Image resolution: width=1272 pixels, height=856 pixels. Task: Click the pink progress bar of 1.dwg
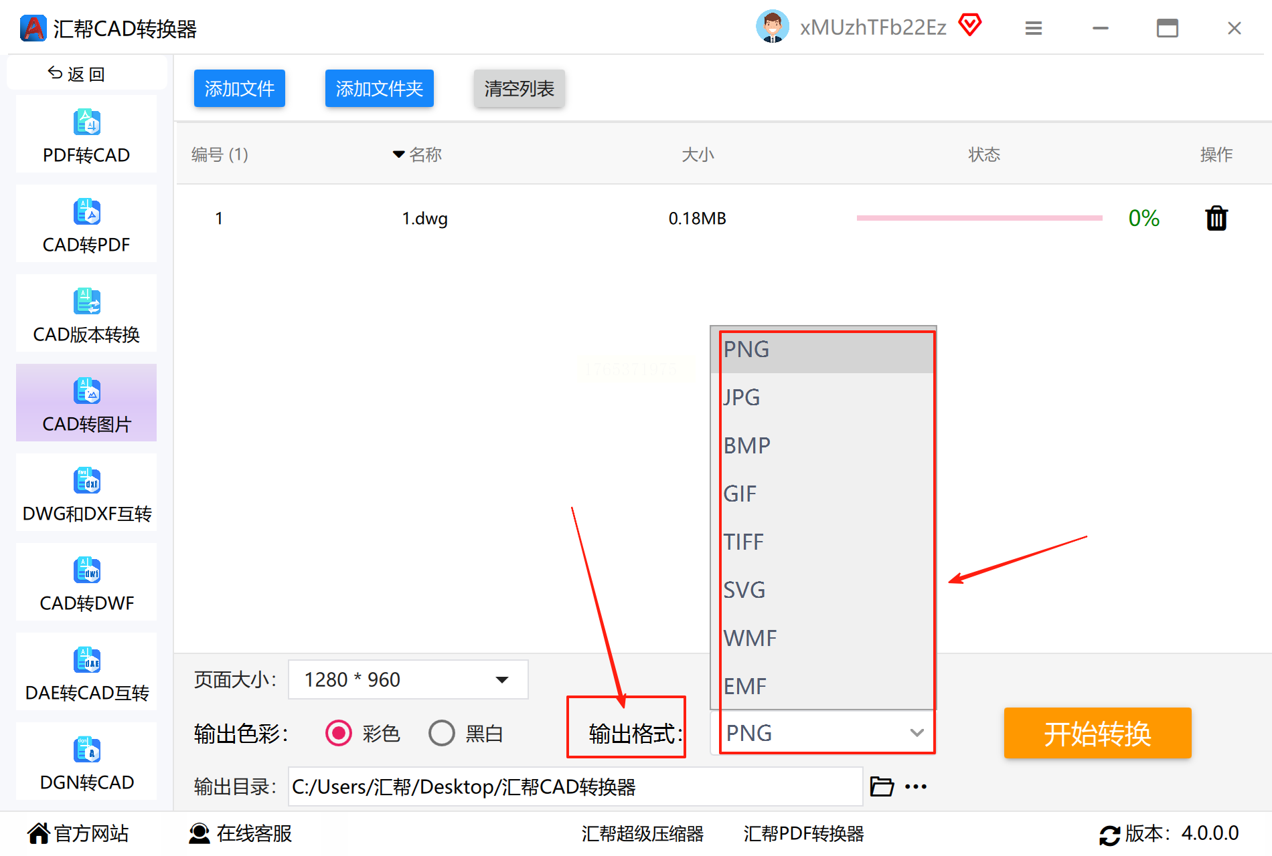point(979,218)
